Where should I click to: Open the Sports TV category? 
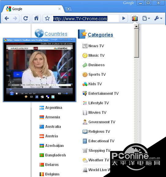point(97,75)
